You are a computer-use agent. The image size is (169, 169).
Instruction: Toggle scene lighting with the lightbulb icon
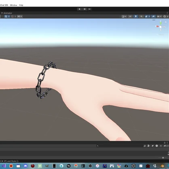click(x=136, y=17)
